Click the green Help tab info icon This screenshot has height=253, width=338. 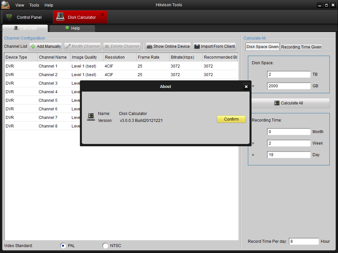tap(67, 28)
